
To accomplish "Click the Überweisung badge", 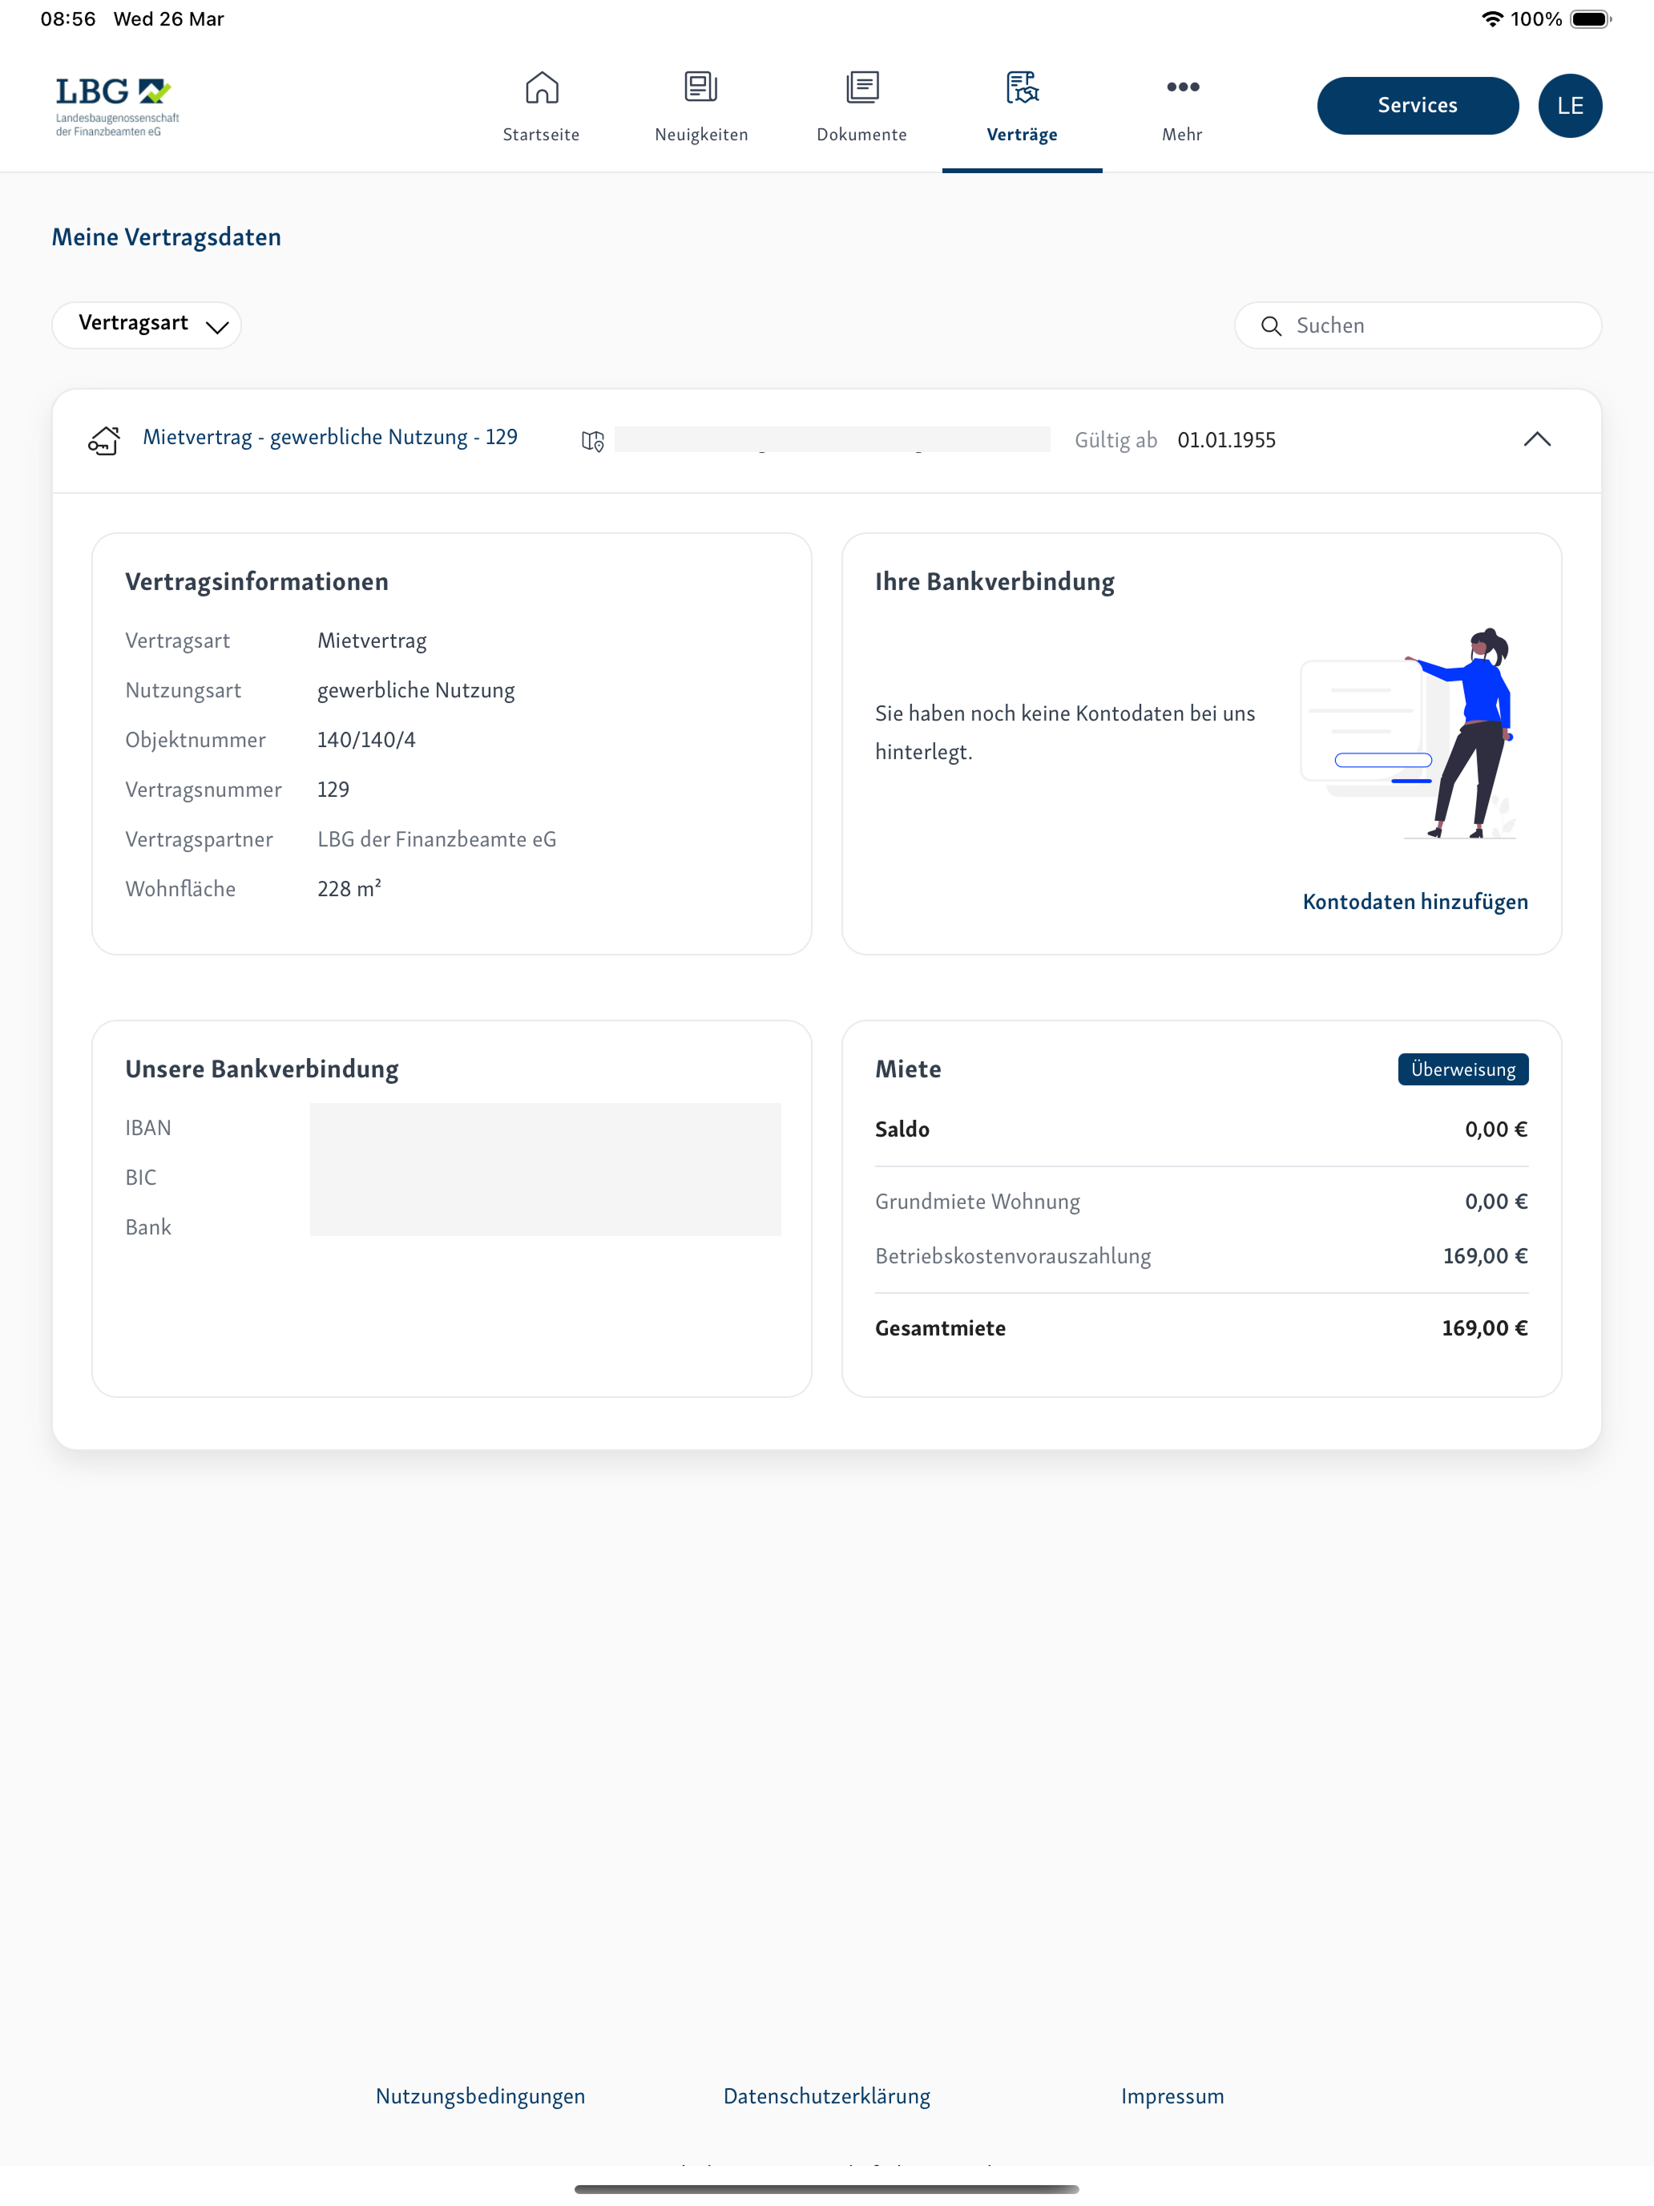I will [x=1462, y=1069].
